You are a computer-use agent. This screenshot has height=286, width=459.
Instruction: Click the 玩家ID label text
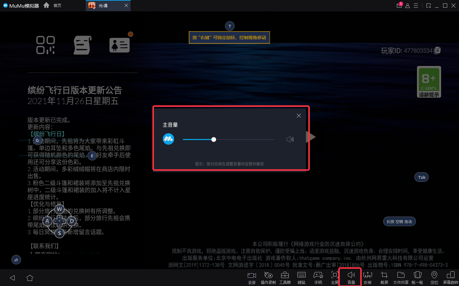click(391, 51)
